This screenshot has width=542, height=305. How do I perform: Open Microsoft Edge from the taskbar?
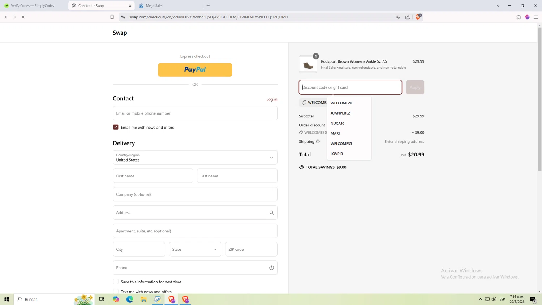(130, 299)
